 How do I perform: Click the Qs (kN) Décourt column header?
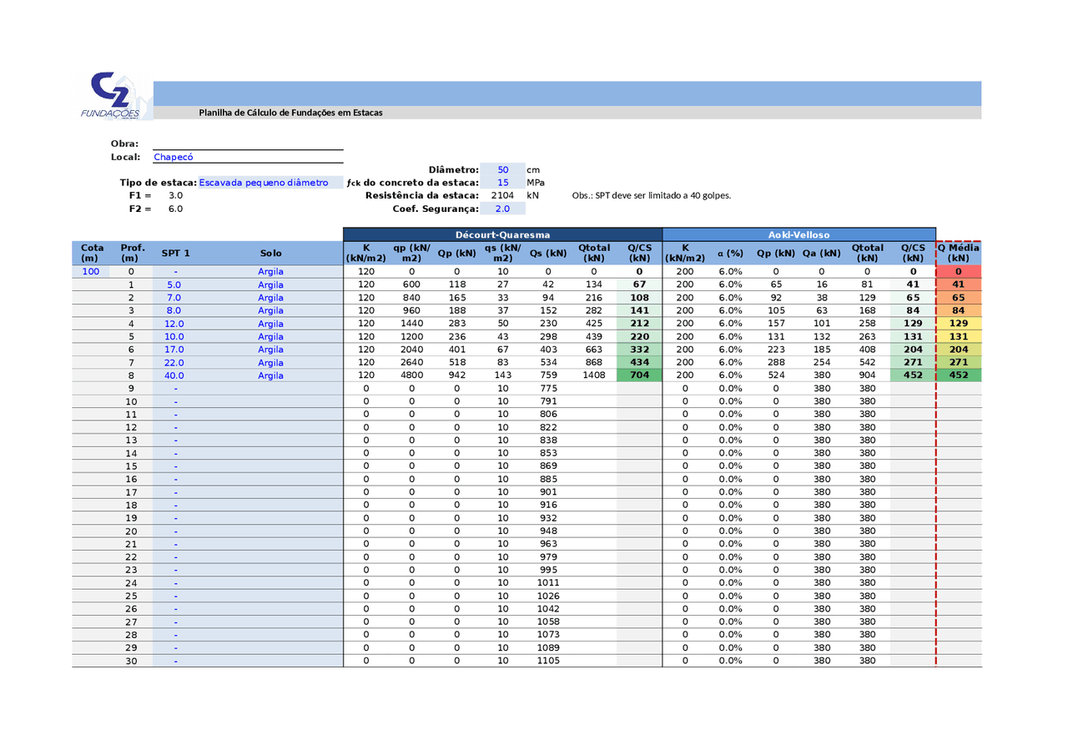(x=548, y=253)
